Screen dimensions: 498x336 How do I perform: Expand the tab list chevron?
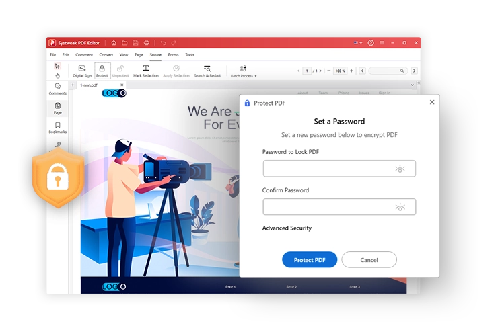click(412, 85)
